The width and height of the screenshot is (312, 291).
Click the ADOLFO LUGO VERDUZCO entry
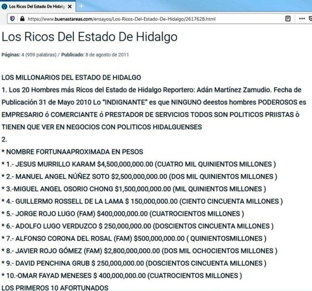(137, 226)
